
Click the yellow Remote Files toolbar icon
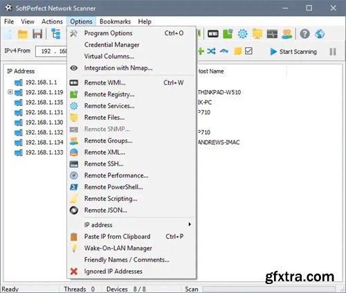257,34
